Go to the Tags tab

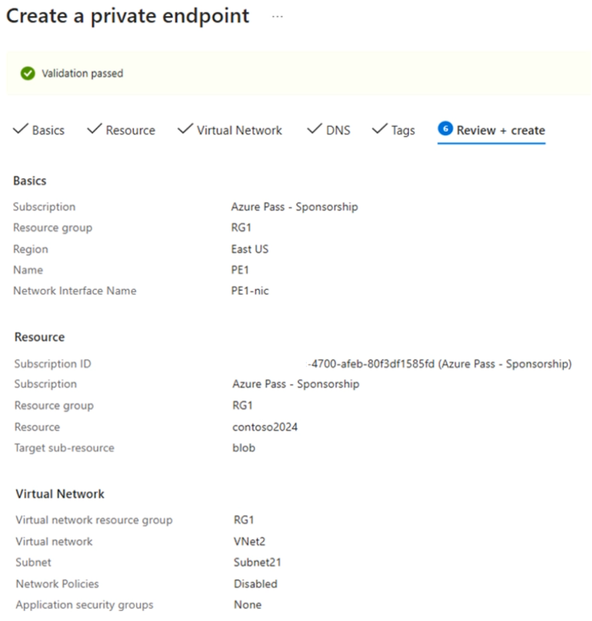coord(402,130)
